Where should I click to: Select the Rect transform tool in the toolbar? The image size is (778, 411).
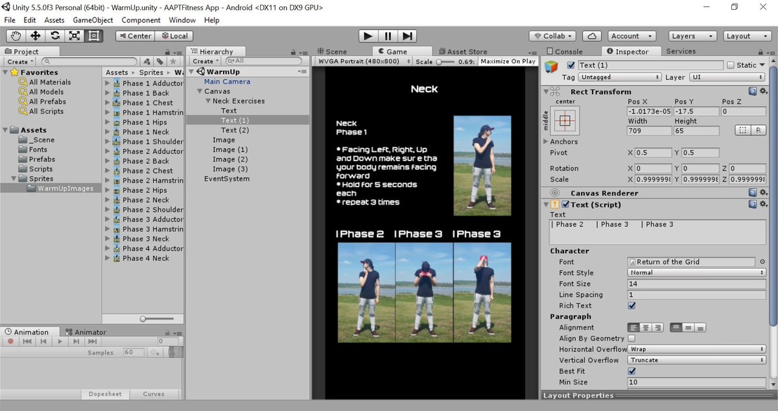point(93,36)
